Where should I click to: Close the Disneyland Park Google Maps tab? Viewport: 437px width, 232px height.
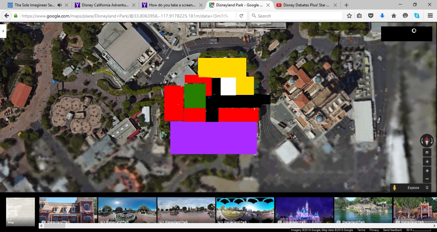tap(268, 5)
